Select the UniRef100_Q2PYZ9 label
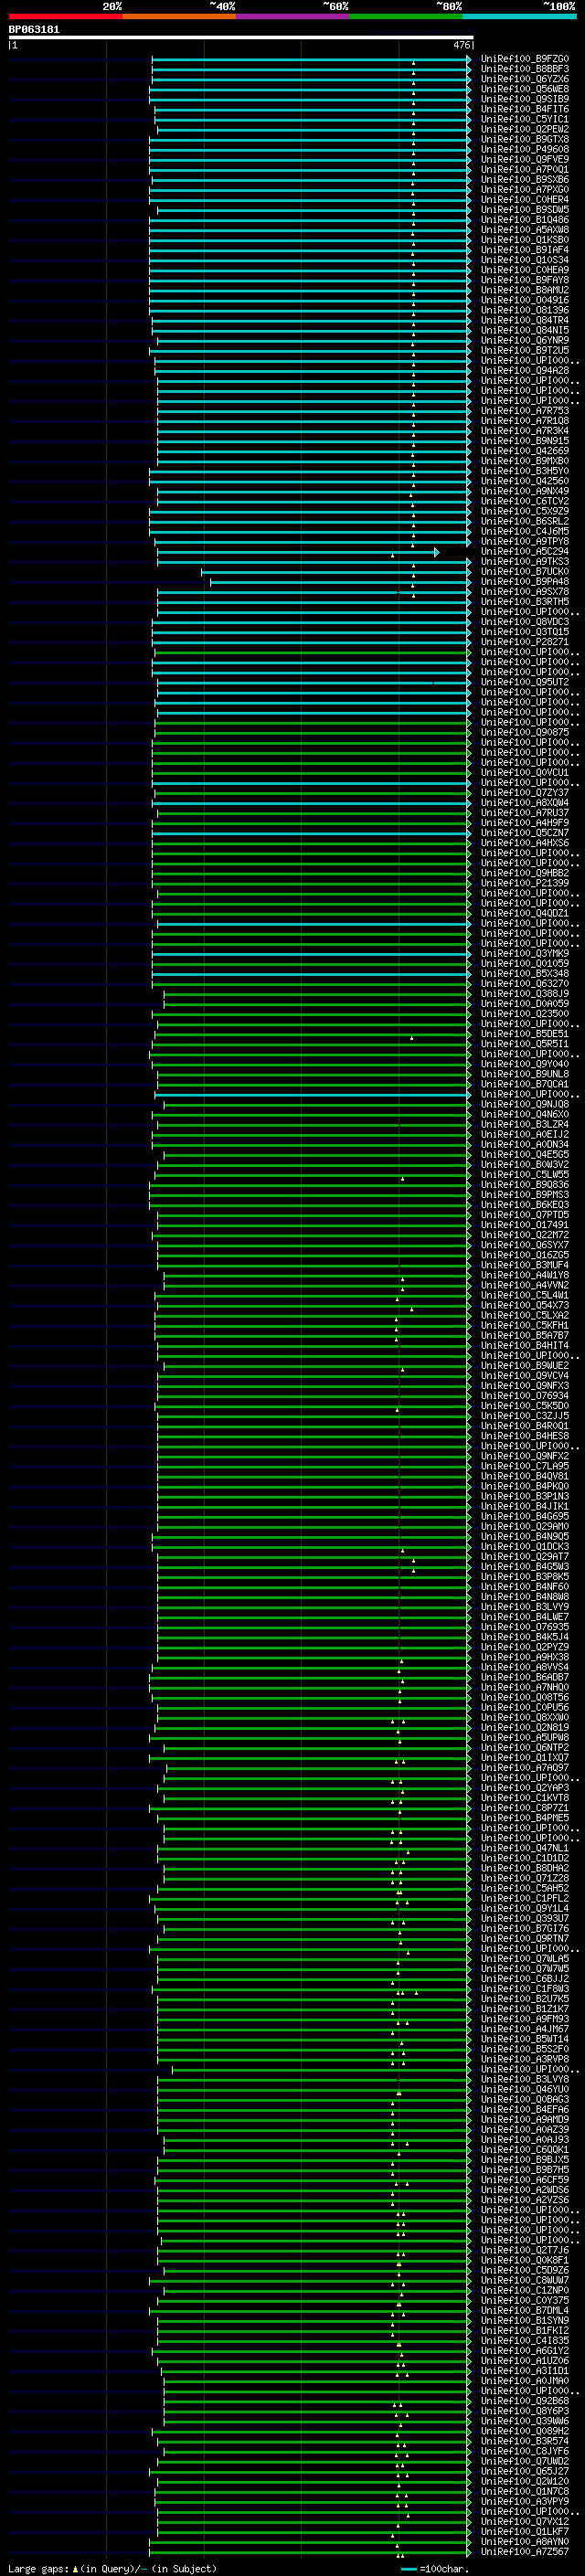Viewport: 585px width, 2576px height. (x=524, y=1648)
